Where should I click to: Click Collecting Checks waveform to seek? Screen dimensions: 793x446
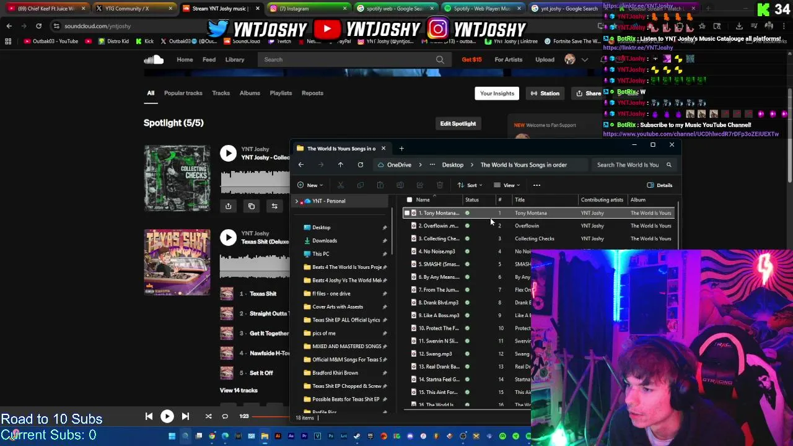(255, 182)
